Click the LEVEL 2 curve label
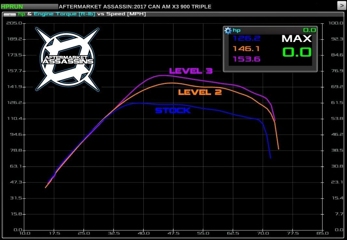The width and height of the screenshot is (347, 240). pos(200,92)
